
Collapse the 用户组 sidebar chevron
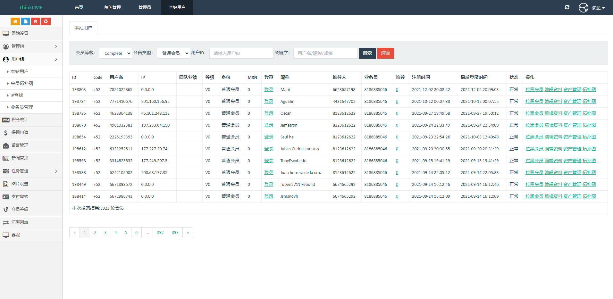(56, 59)
